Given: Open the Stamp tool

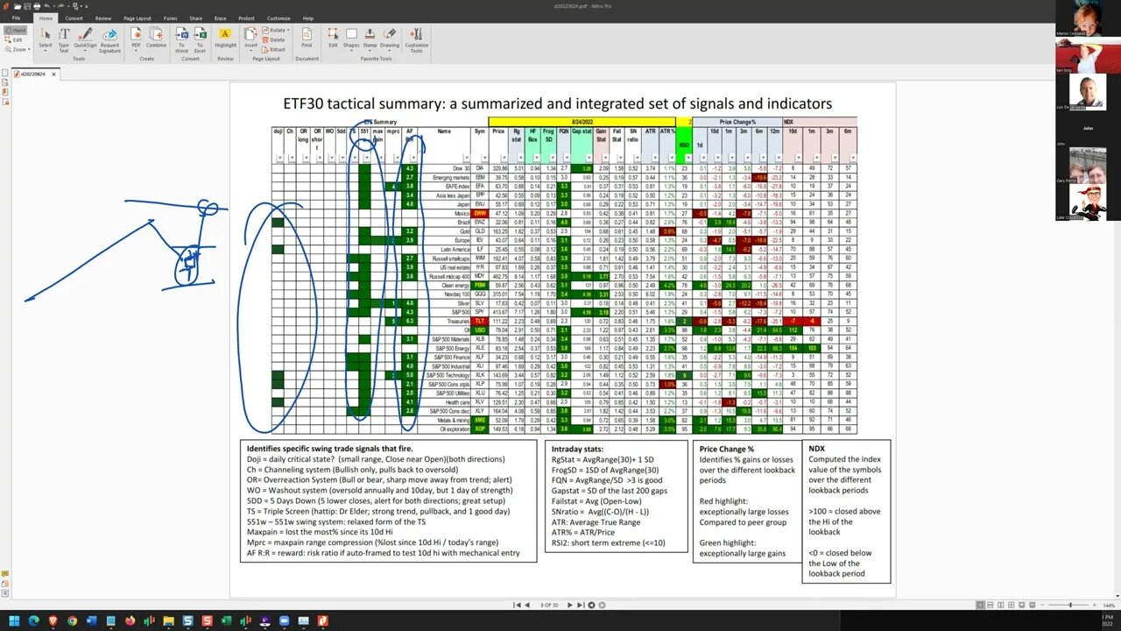Looking at the screenshot, I should point(370,38).
